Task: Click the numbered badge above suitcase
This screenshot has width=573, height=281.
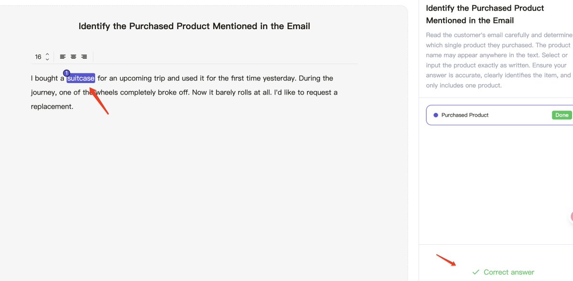Action: point(66,73)
